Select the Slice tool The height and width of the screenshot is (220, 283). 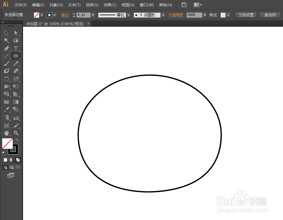(16, 126)
